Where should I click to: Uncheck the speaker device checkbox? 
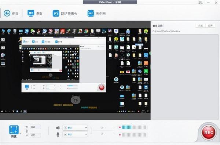click(65, 128)
